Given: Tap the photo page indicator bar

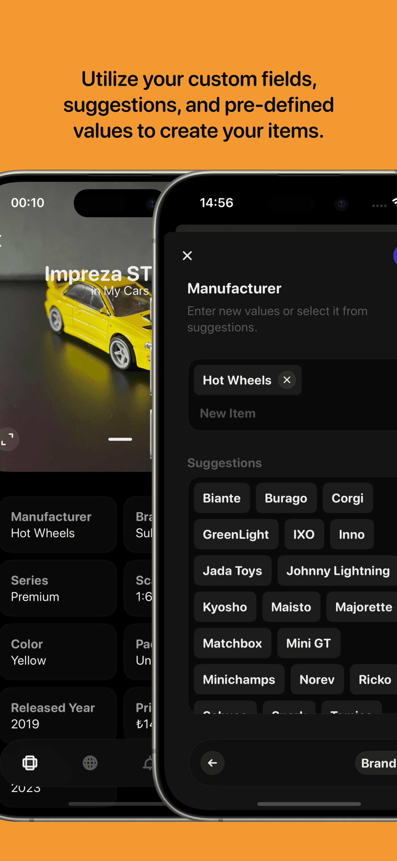Looking at the screenshot, I should 120,439.
